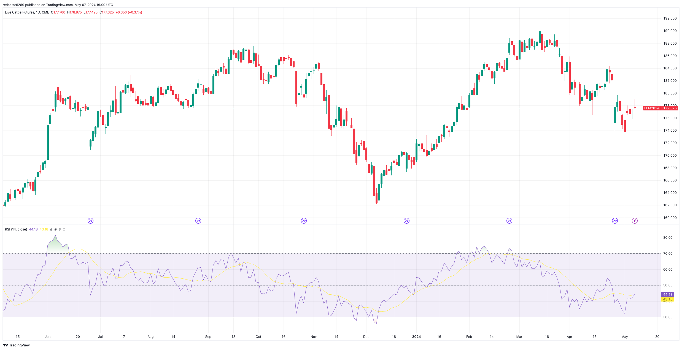
Task: Toggle visibility of the RSI indicator from its legend
Action: click(16, 229)
